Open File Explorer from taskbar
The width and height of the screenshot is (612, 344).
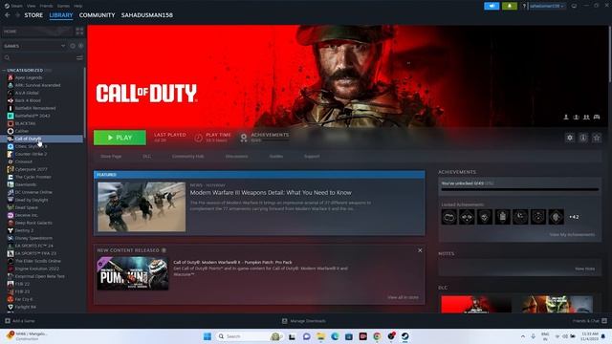pyautogui.click(x=321, y=336)
